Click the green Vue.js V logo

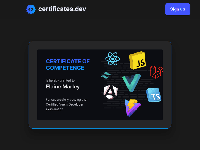(131, 83)
